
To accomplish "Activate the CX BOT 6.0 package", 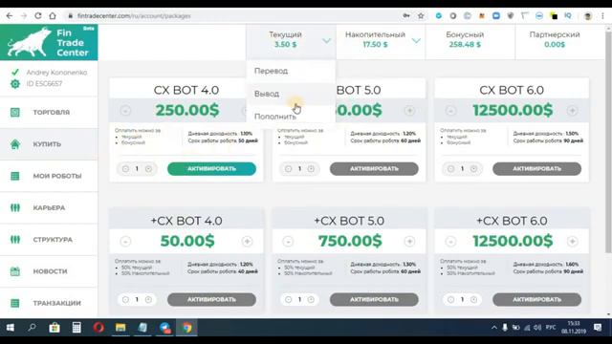I will pos(536,169).
